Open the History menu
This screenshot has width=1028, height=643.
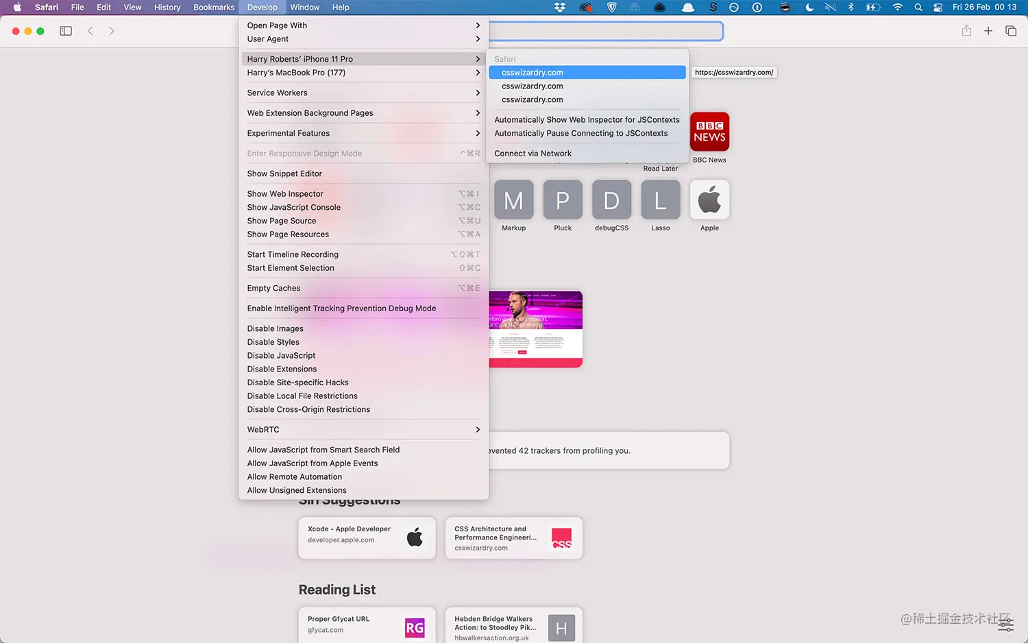point(167,8)
